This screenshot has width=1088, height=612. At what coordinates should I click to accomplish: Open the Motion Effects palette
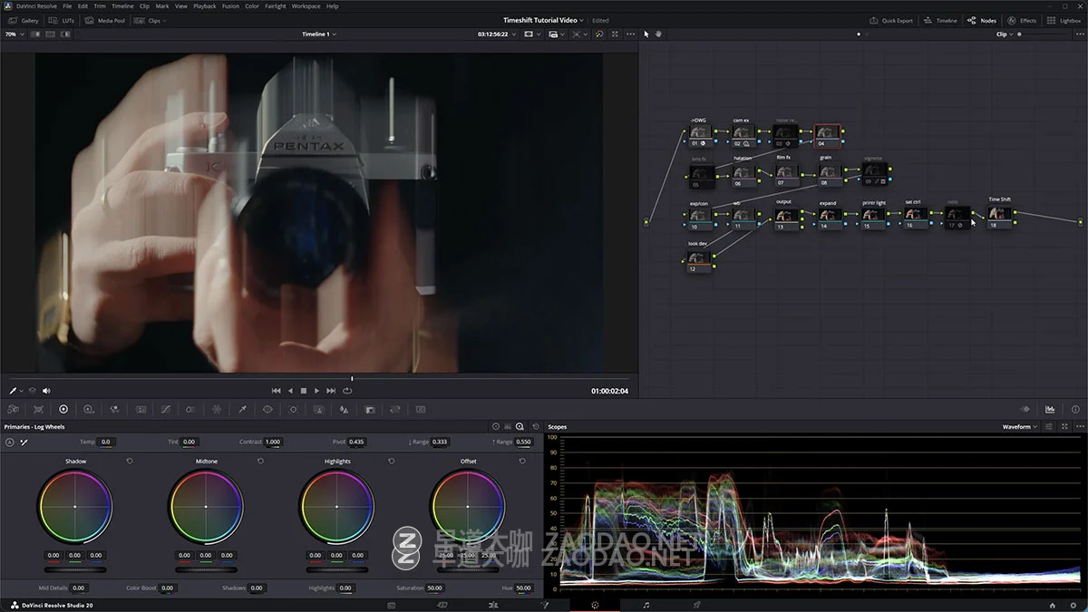141,409
